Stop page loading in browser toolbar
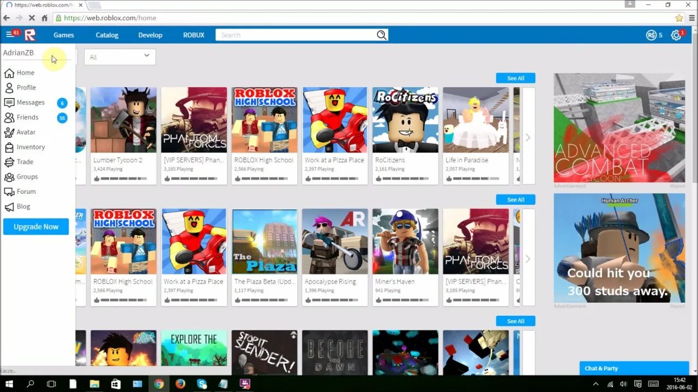698x392 pixels. click(x=32, y=18)
